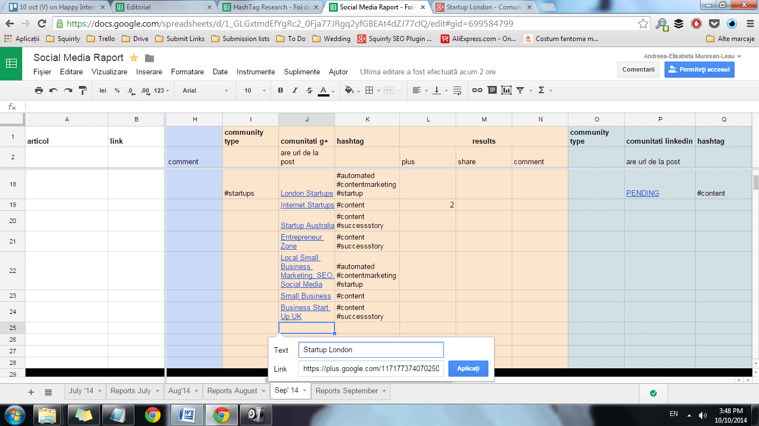Click the filter icon
Screen dimensions: 759x426
click(521, 90)
